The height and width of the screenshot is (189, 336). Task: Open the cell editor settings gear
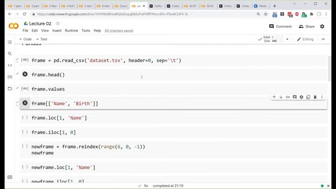coord(301,97)
